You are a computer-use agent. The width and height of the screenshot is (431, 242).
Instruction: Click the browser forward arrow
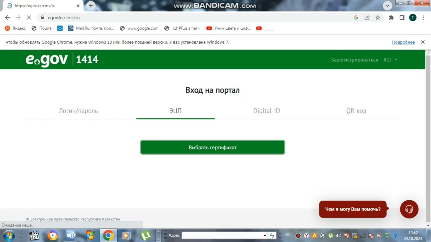[18, 17]
